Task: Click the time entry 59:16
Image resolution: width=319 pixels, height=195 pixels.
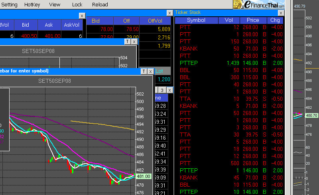Action: pyautogui.click(x=160, y=138)
